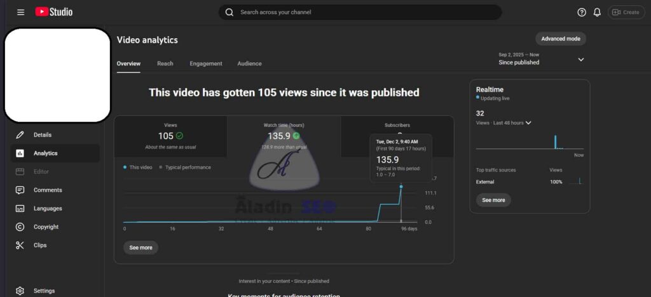Click the YouTube Studio logo
This screenshot has height=297, width=651.
tap(54, 12)
